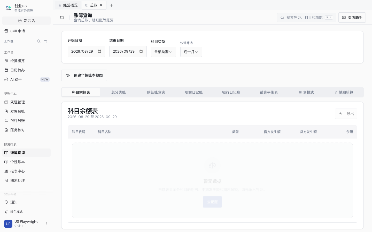Open AI 助手
This screenshot has height=232, width=372.
tap(26, 79)
